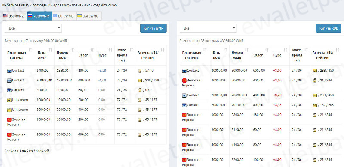Click Contact icon in the 1400,00 WMR row
This screenshot has width=344, height=167.
9,71
